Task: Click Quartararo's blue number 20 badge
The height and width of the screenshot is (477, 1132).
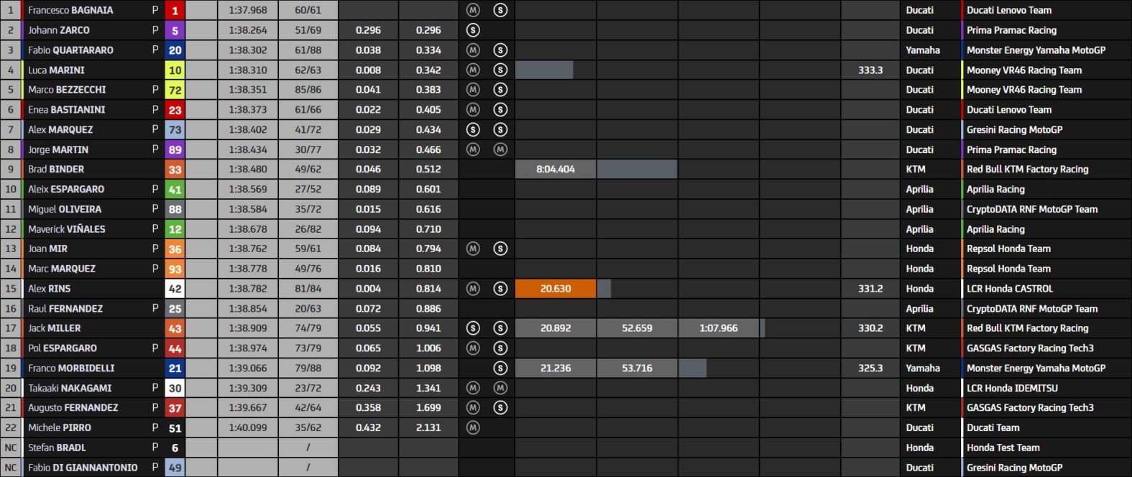Action: pos(175,50)
